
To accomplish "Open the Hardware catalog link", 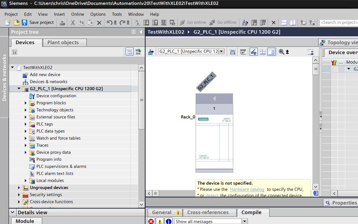I will [x=247, y=189].
